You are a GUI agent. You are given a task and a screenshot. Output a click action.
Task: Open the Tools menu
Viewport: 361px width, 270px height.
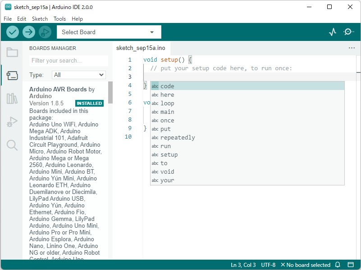point(59,19)
